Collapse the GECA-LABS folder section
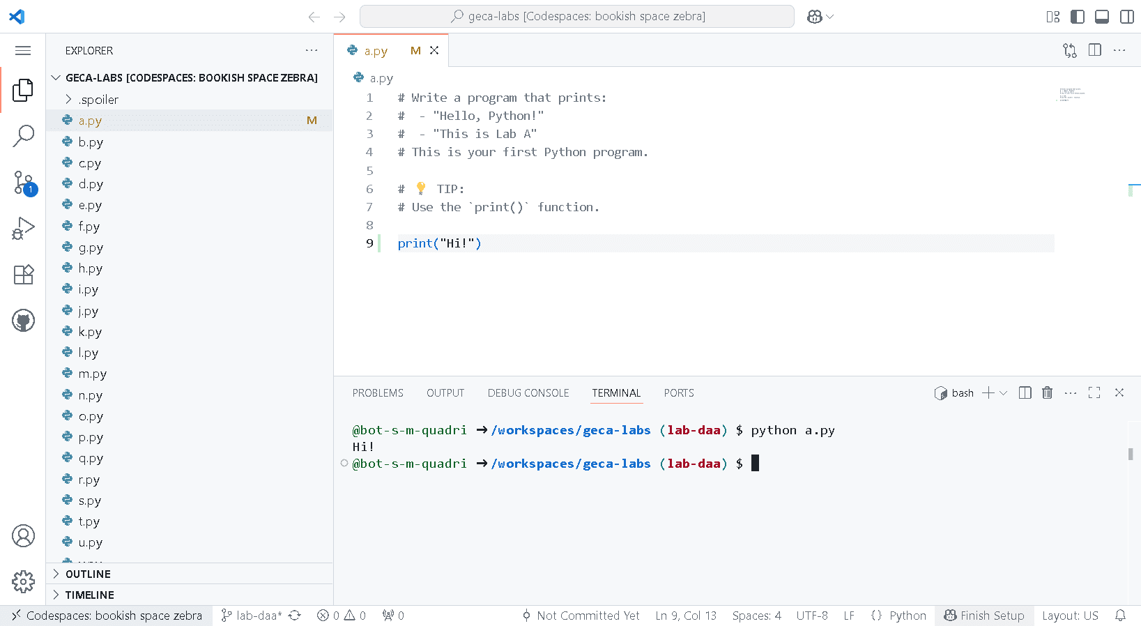The image size is (1141, 626). pos(189,77)
